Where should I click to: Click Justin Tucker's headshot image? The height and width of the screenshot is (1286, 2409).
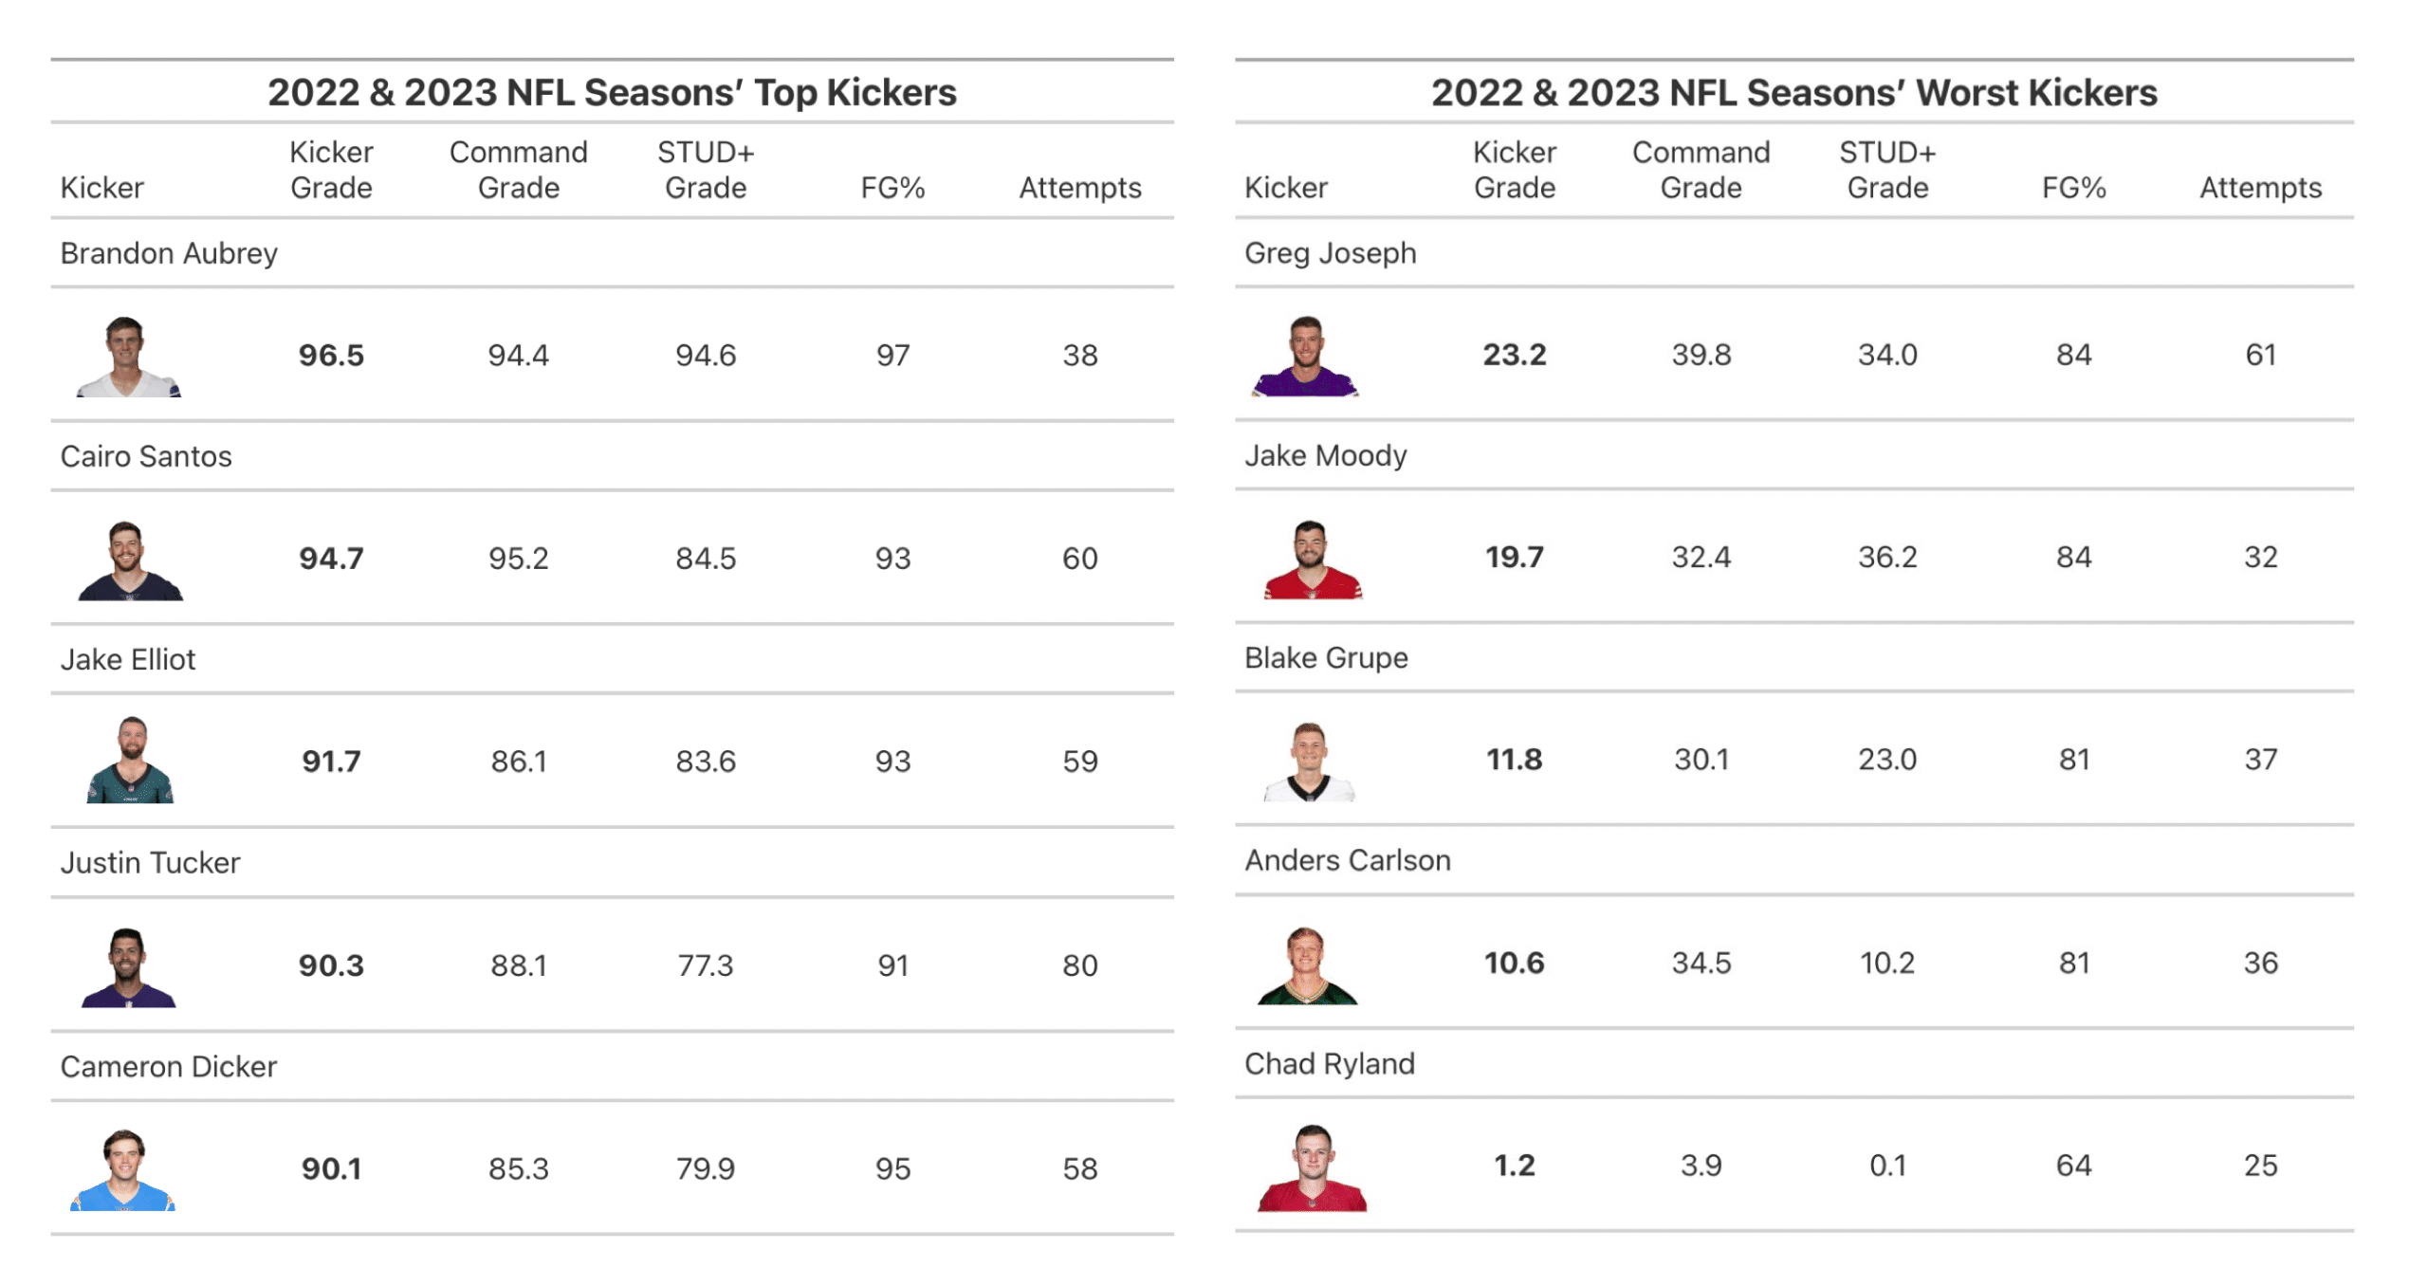pos(128,966)
